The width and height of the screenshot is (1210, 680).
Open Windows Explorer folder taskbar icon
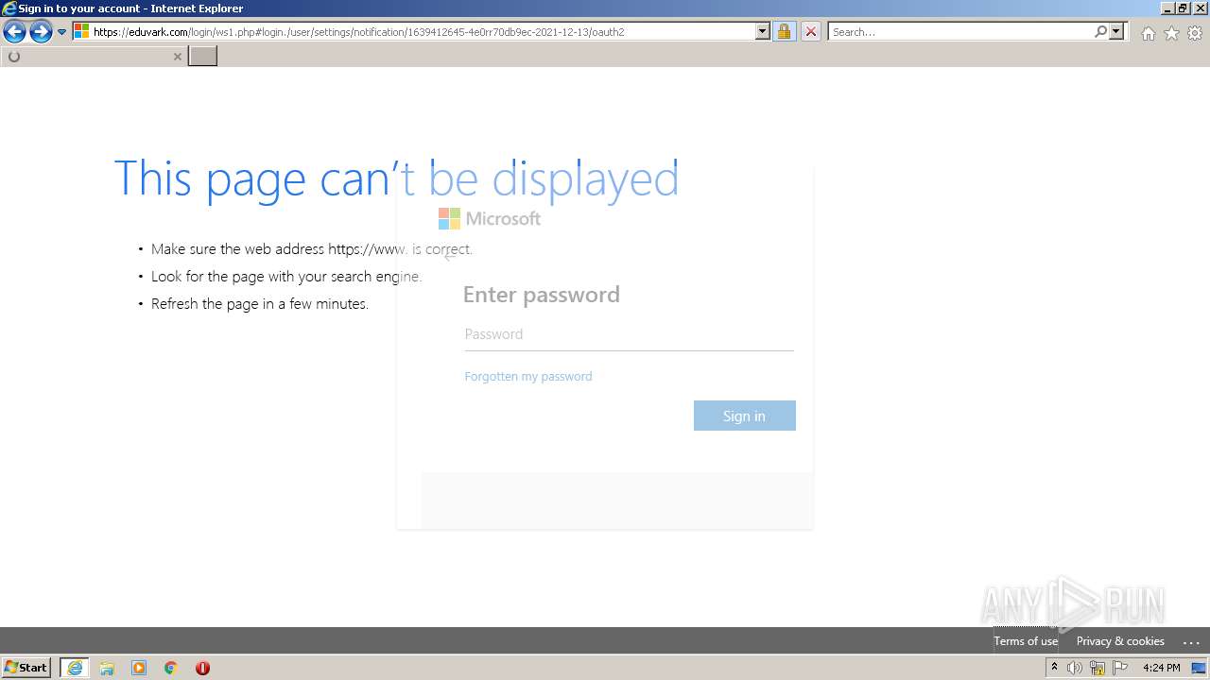107,668
